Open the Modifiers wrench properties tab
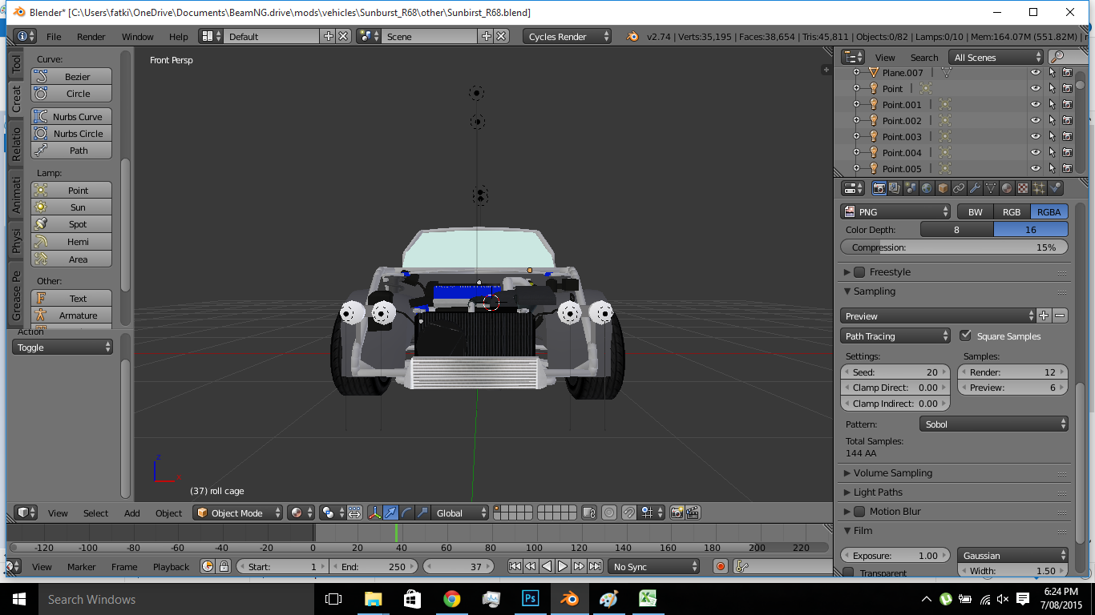 (975, 188)
